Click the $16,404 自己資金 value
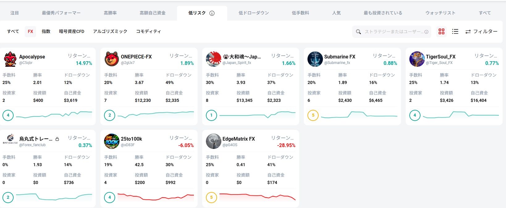Screen dimensions: 506x208 pos(479,100)
